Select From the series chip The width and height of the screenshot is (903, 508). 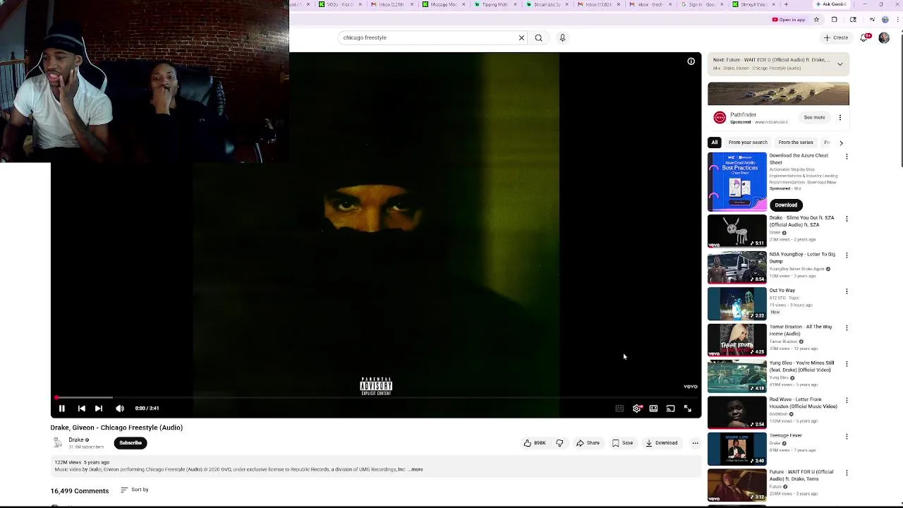[796, 143]
